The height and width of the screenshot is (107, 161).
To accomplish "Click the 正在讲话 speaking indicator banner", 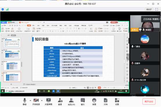I will [x=151, y=19].
